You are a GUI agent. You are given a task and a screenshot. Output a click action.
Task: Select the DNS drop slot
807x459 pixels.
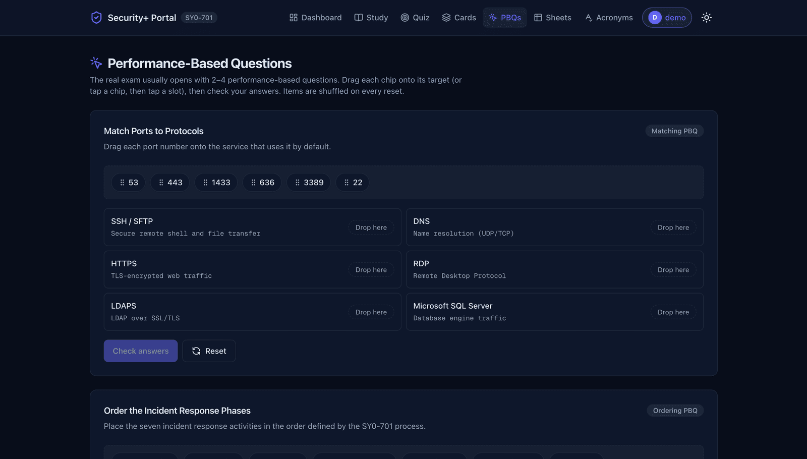[x=673, y=227]
